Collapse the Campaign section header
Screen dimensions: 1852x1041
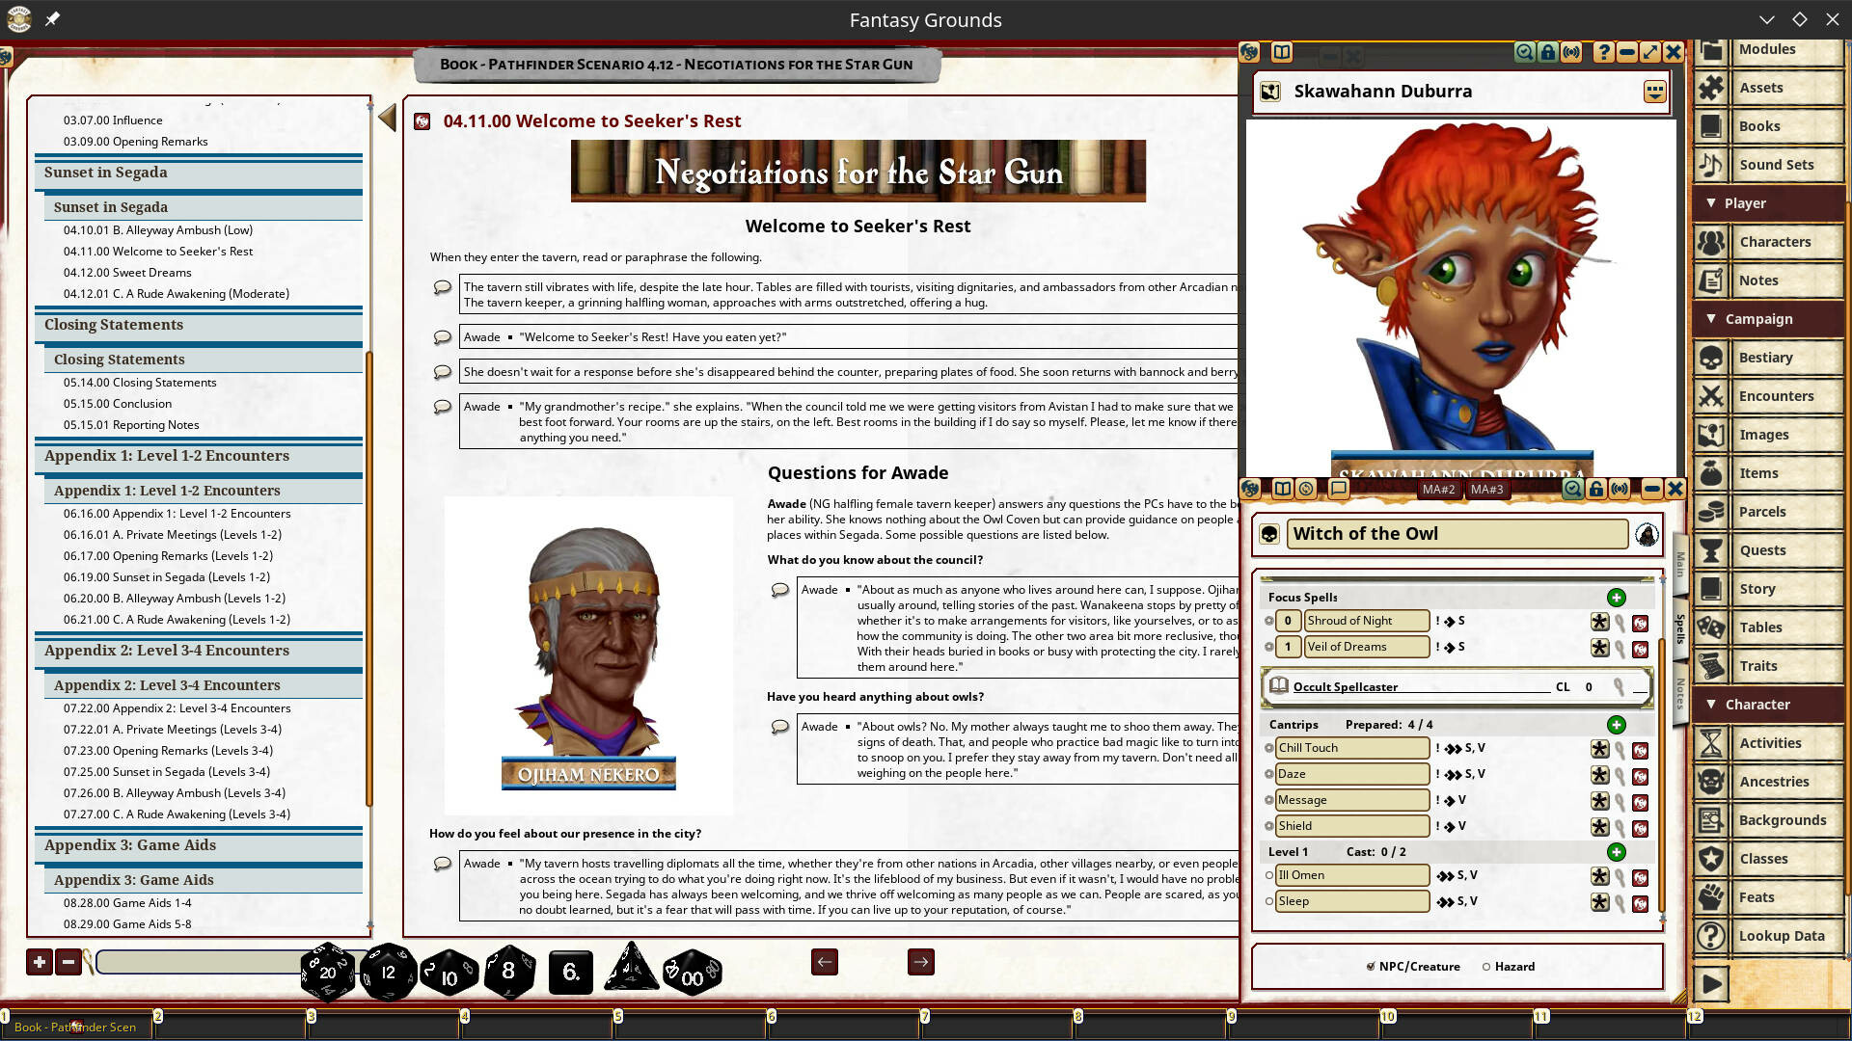click(x=1712, y=318)
